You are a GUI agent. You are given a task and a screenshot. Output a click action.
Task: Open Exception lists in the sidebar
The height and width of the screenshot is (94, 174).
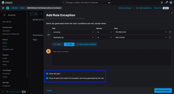click(x=8, y=49)
